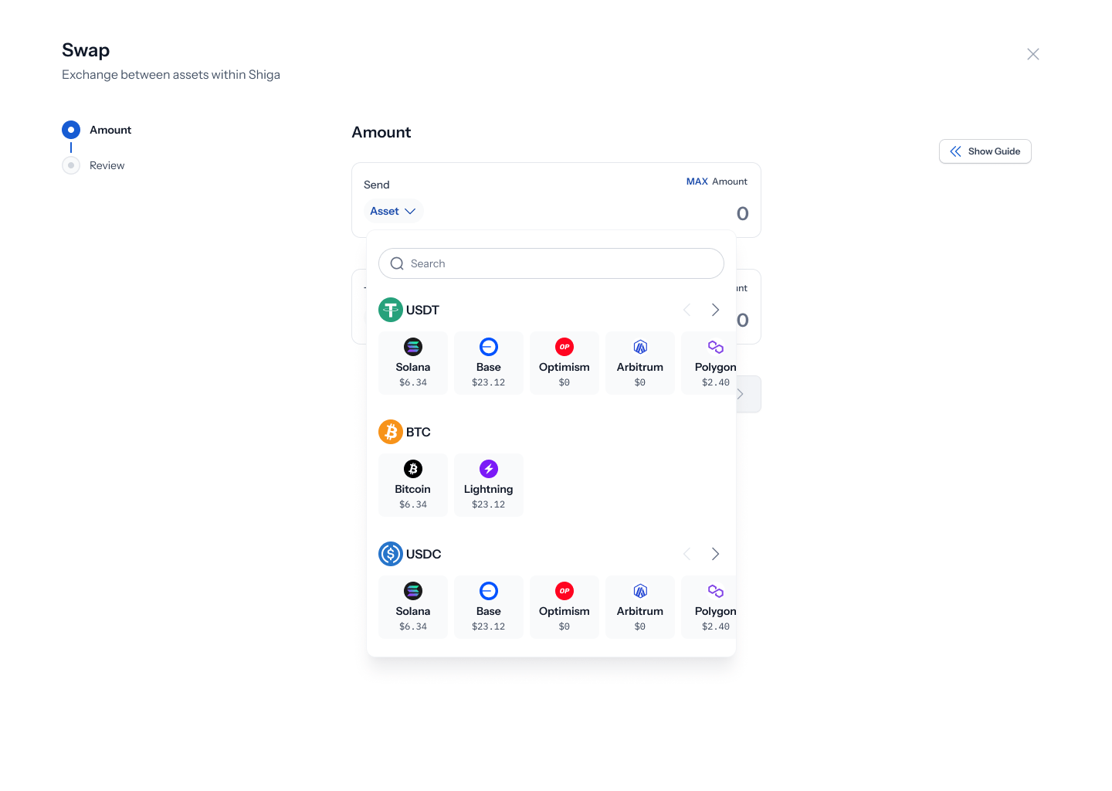Go to next USDT networks page

coord(715,310)
